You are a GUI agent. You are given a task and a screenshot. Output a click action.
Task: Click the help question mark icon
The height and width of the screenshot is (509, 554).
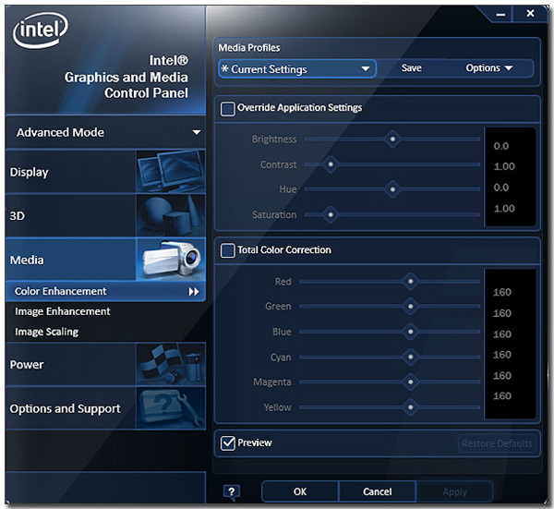232,491
